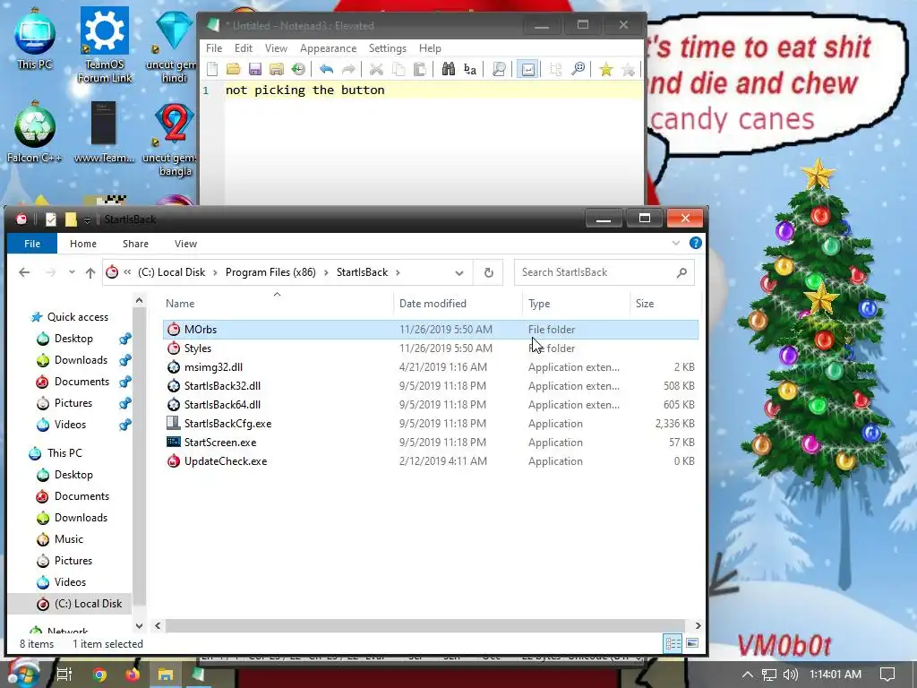Open address bar history dropdown
This screenshot has height=688, width=917.
tap(459, 272)
